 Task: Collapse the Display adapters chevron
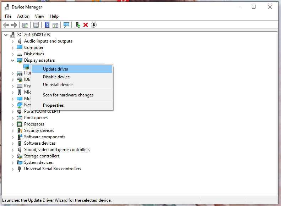pyautogui.click(x=12, y=60)
